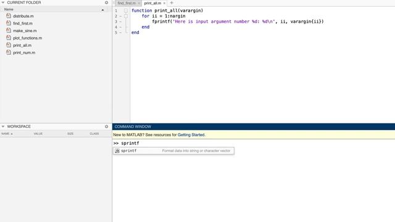Set breakpoint on line 3 dash
The width and height of the screenshot is (395, 222).
(120, 22)
